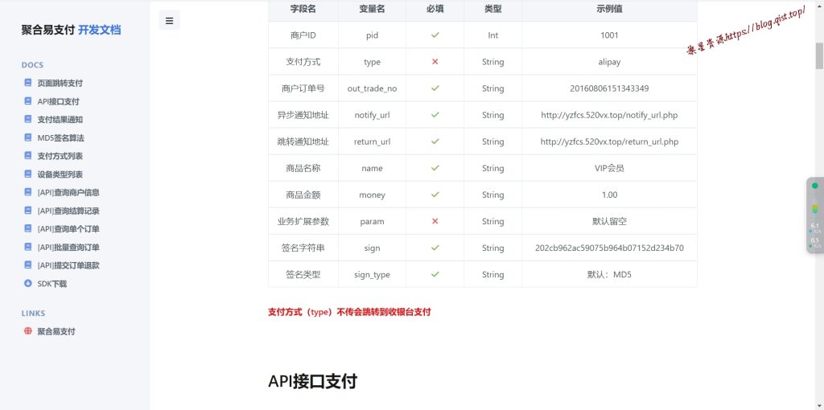Screen dimensions: 824x410
Task: Click the document icon beside 设备类型列表
Action: click(x=28, y=174)
